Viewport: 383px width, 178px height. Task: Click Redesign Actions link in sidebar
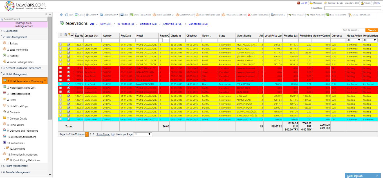[x=24, y=26]
